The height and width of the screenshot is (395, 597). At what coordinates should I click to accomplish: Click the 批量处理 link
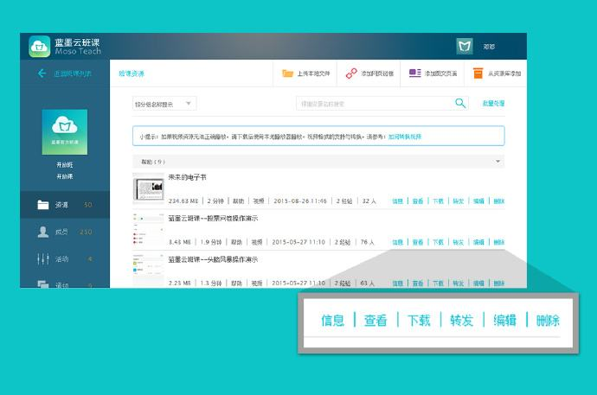click(x=493, y=104)
